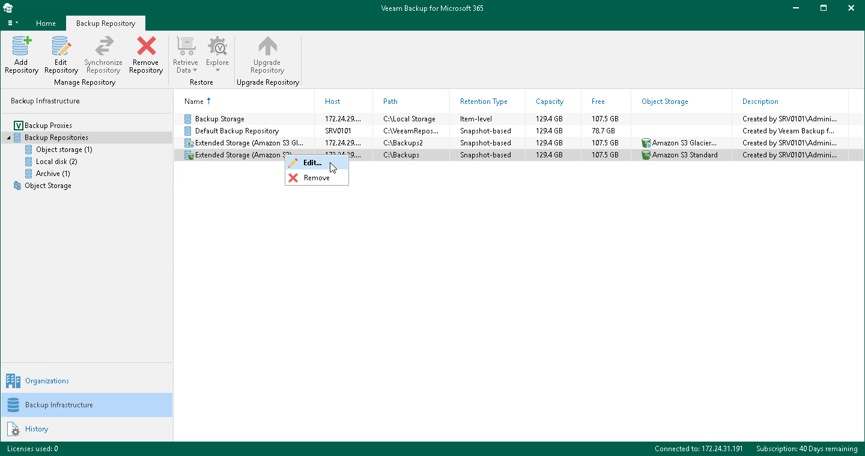Open the History view
Image resolution: width=865 pixels, height=456 pixels.
(x=86, y=429)
